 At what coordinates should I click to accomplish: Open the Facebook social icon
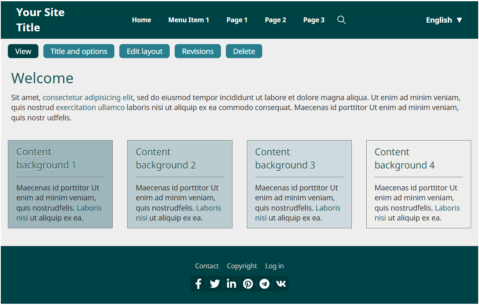198,284
